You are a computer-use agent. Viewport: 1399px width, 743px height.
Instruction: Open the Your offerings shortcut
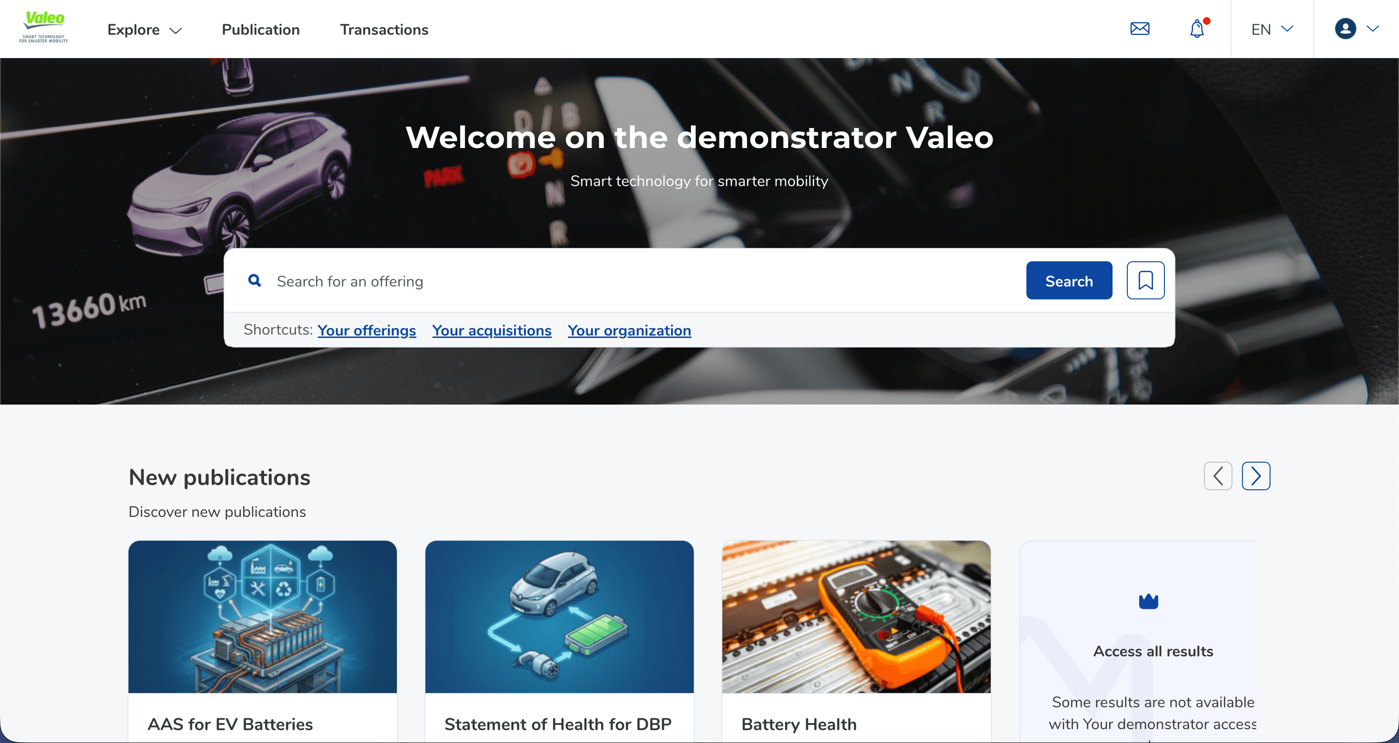click(x=366, y=330)
